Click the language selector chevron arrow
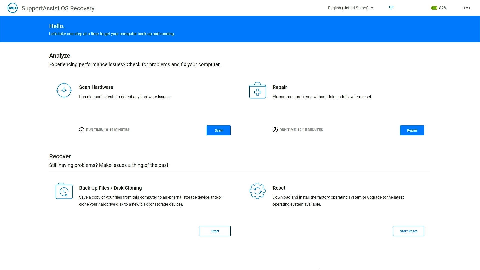 click(x=372, y=8)
